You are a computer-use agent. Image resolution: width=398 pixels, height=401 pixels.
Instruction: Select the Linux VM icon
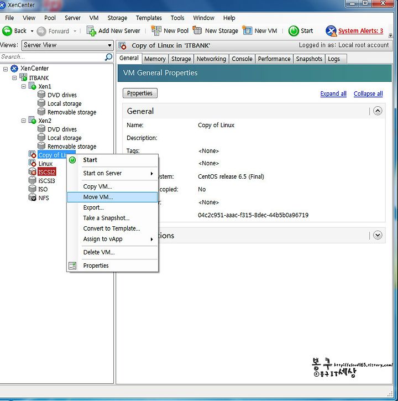[x=33, y=163]
